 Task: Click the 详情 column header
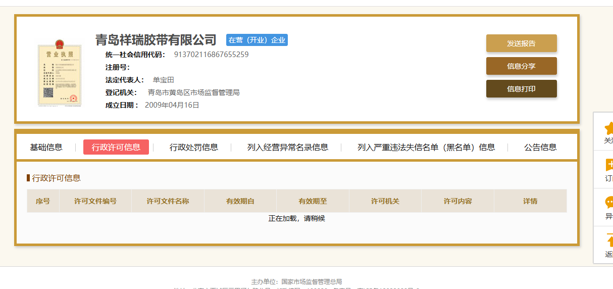[530, 201]
